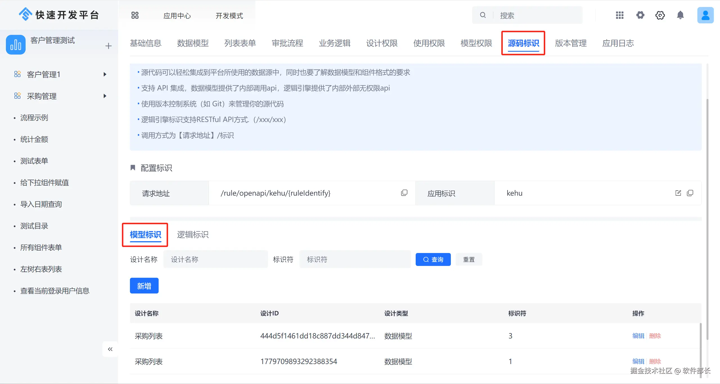Expand the 客户管理1 menu arrow

point(105,74)
